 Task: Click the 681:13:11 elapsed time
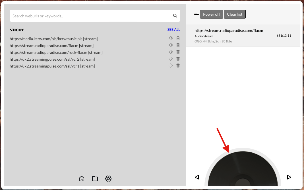coord(284,36)
